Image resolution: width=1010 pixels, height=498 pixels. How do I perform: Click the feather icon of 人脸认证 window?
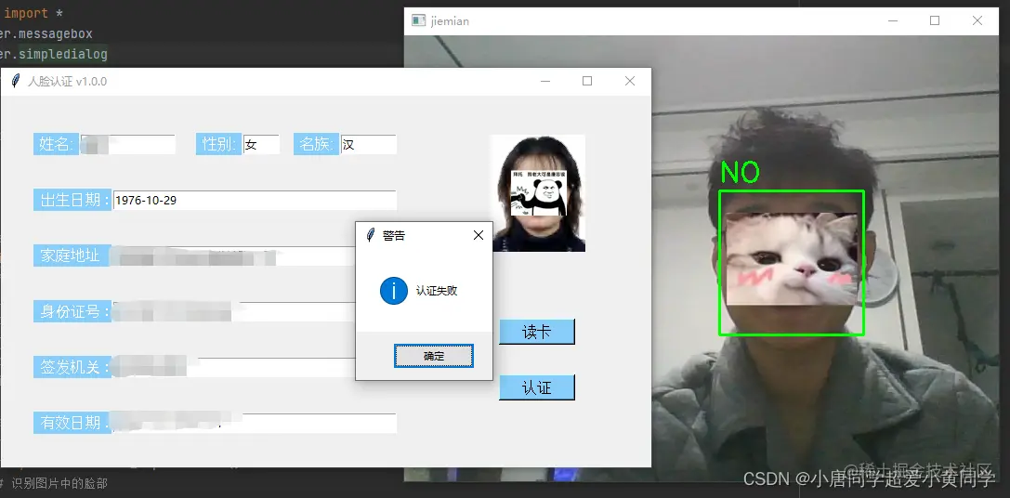pos(16,81)
